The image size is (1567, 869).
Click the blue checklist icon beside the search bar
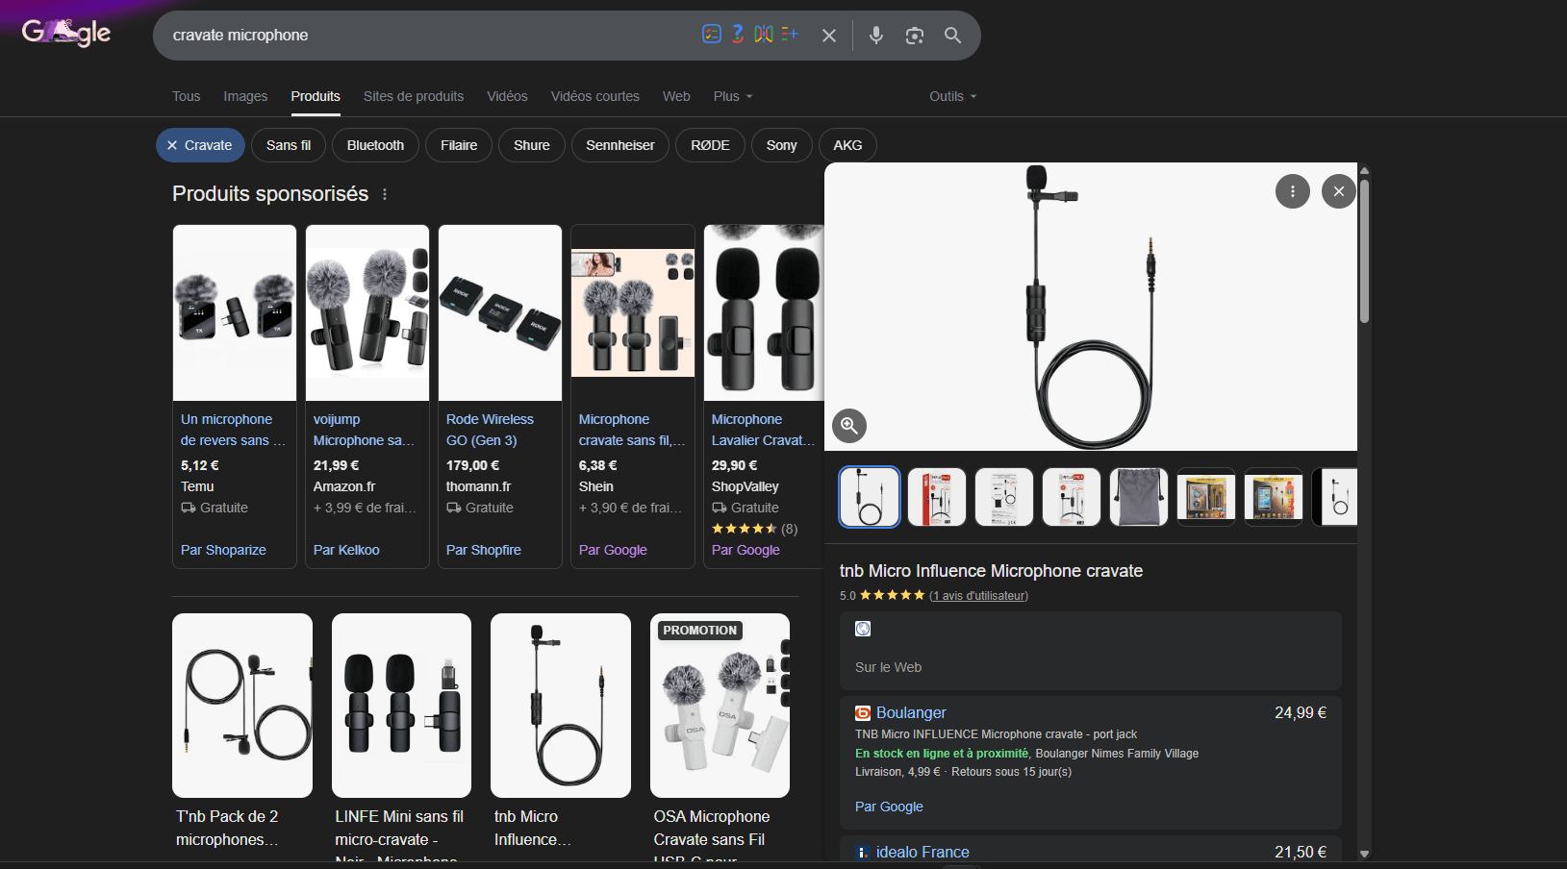pos(711,34)
